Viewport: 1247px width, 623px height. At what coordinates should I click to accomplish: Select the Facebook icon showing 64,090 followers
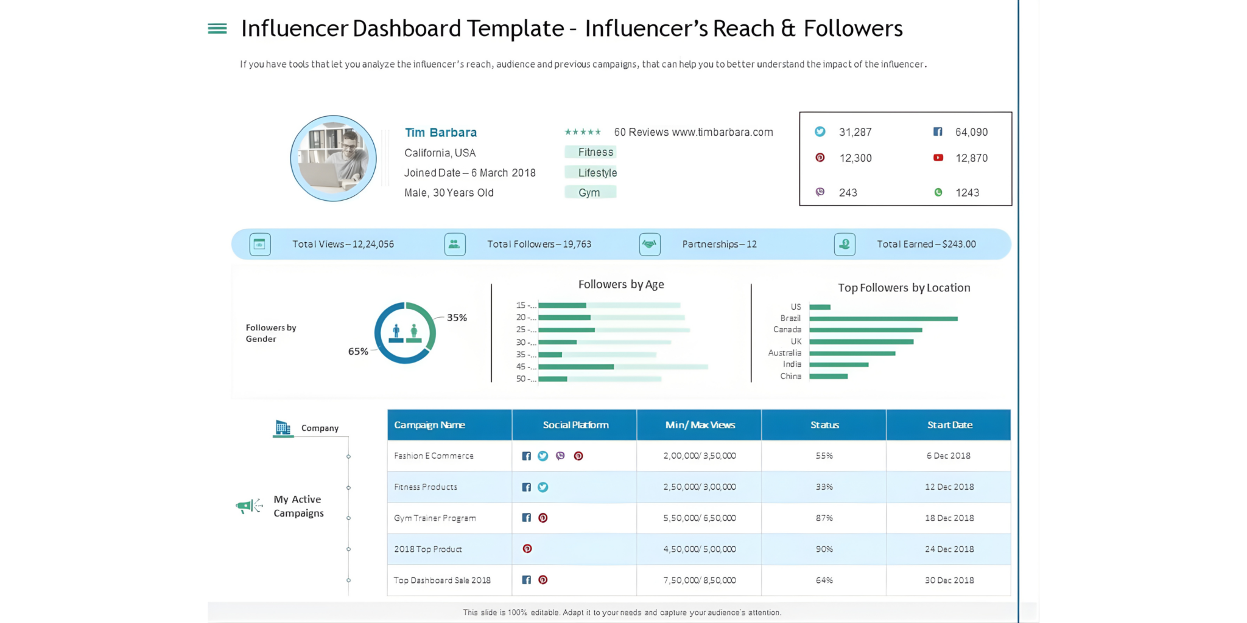pyautogui.click(x=938, y=131)
